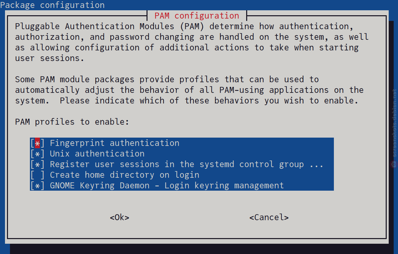
Task: Click the Pluggable Authentication Modules description paragraph
Action: [192, 42]
